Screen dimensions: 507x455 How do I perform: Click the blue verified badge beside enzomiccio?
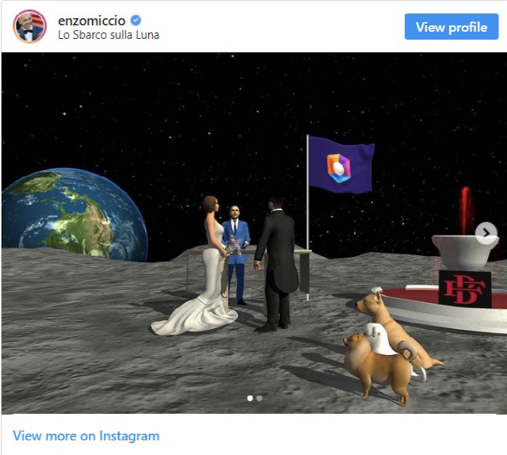click(135, 21)
